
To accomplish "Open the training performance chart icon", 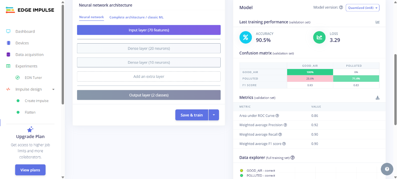I will coord(377,22).
